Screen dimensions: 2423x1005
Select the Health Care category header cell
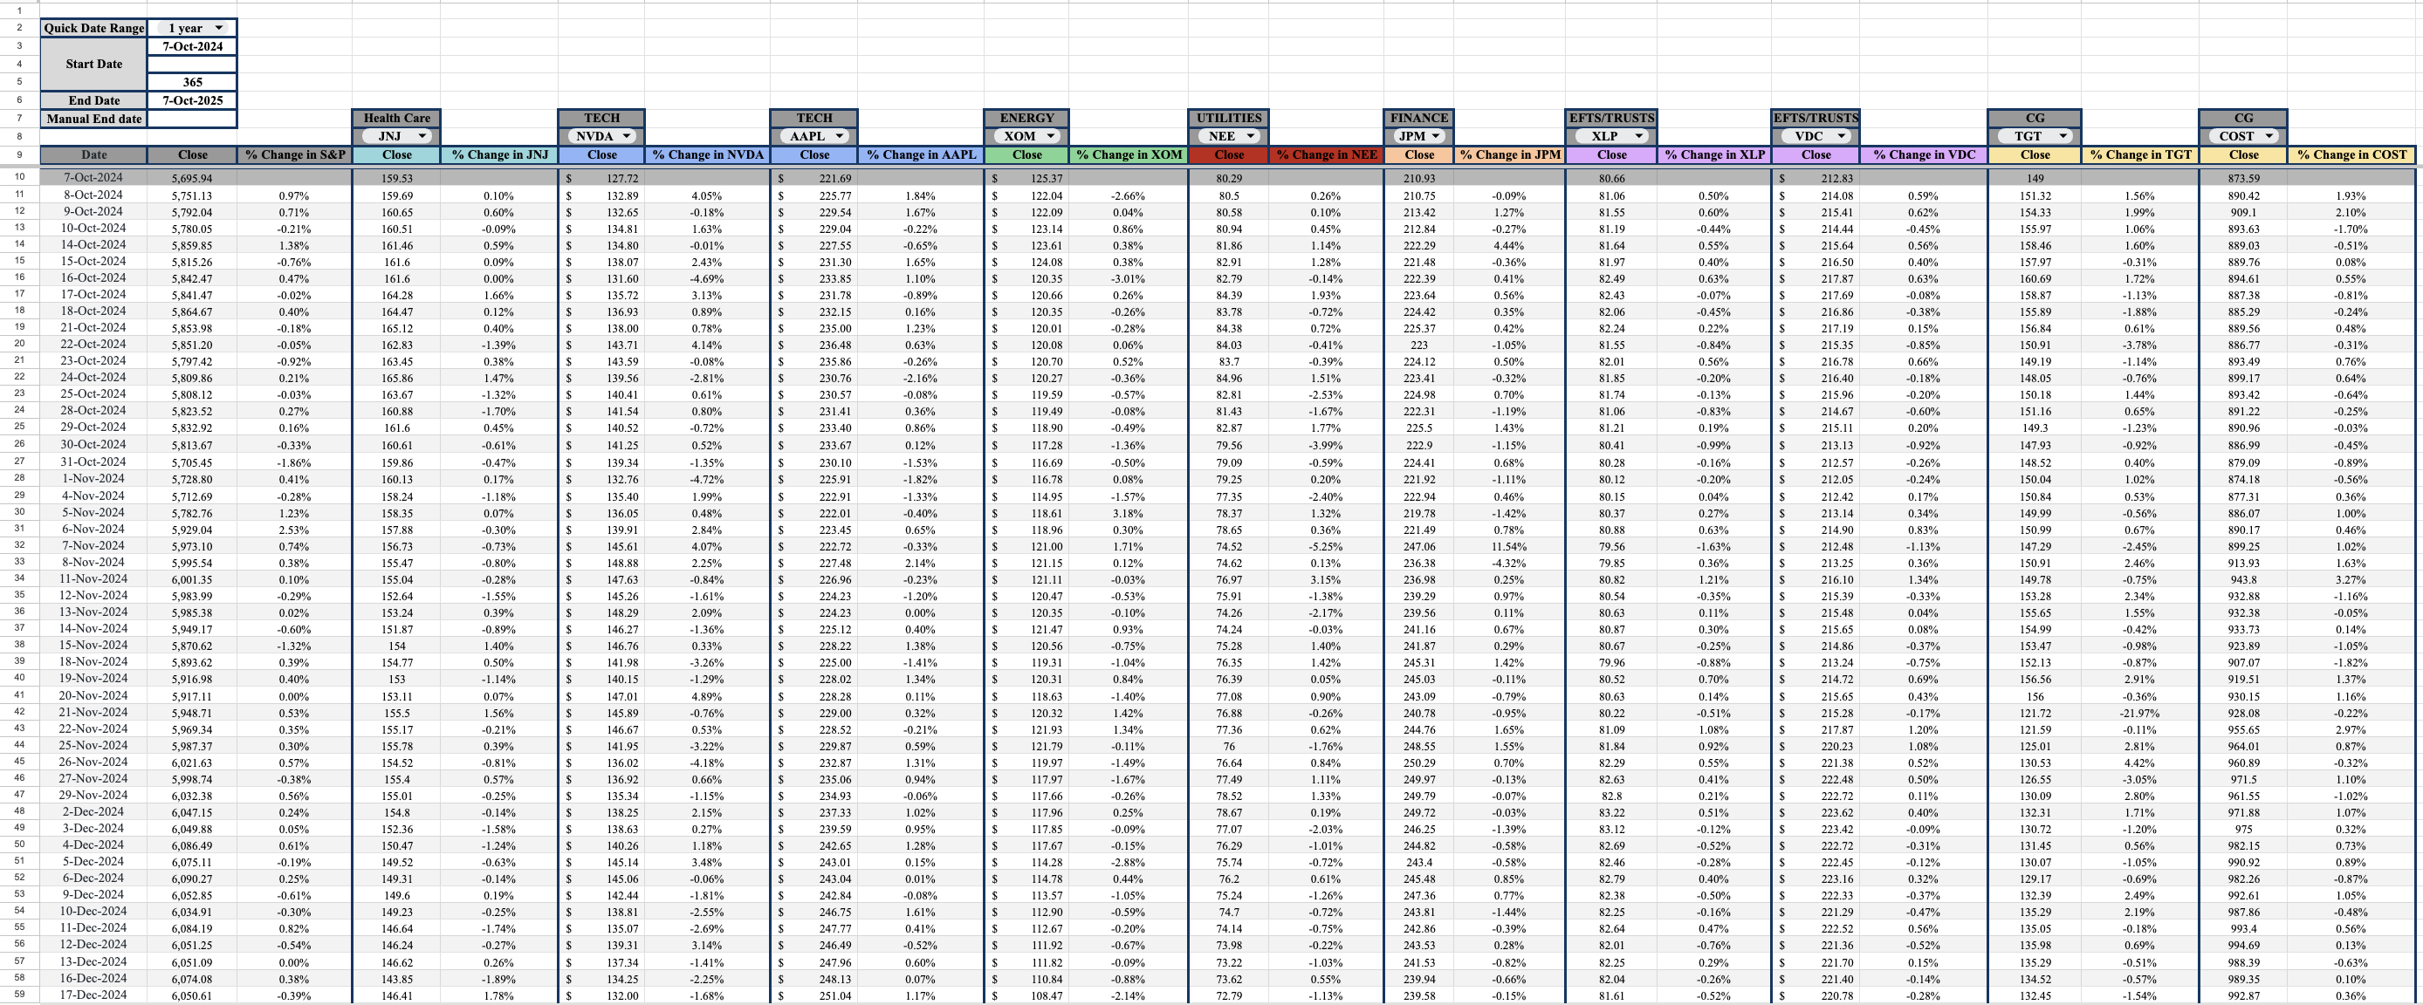396,118
